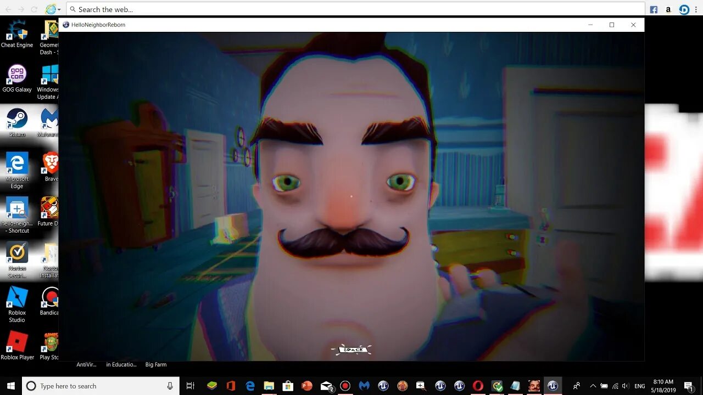Image resolution: width=703 pixels, height=395 pixels.
Task: Open the Opera browser on the taskbar
Action: pyautogui.click(x=478, y=386)
